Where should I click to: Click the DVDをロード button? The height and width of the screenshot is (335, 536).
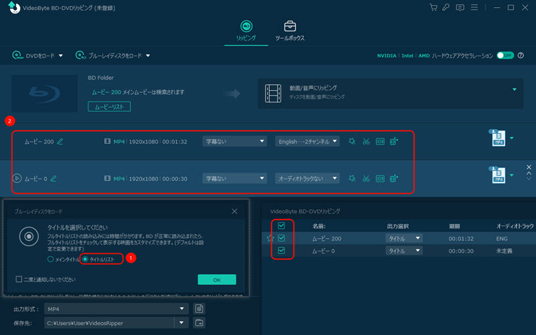pos(33,55)
